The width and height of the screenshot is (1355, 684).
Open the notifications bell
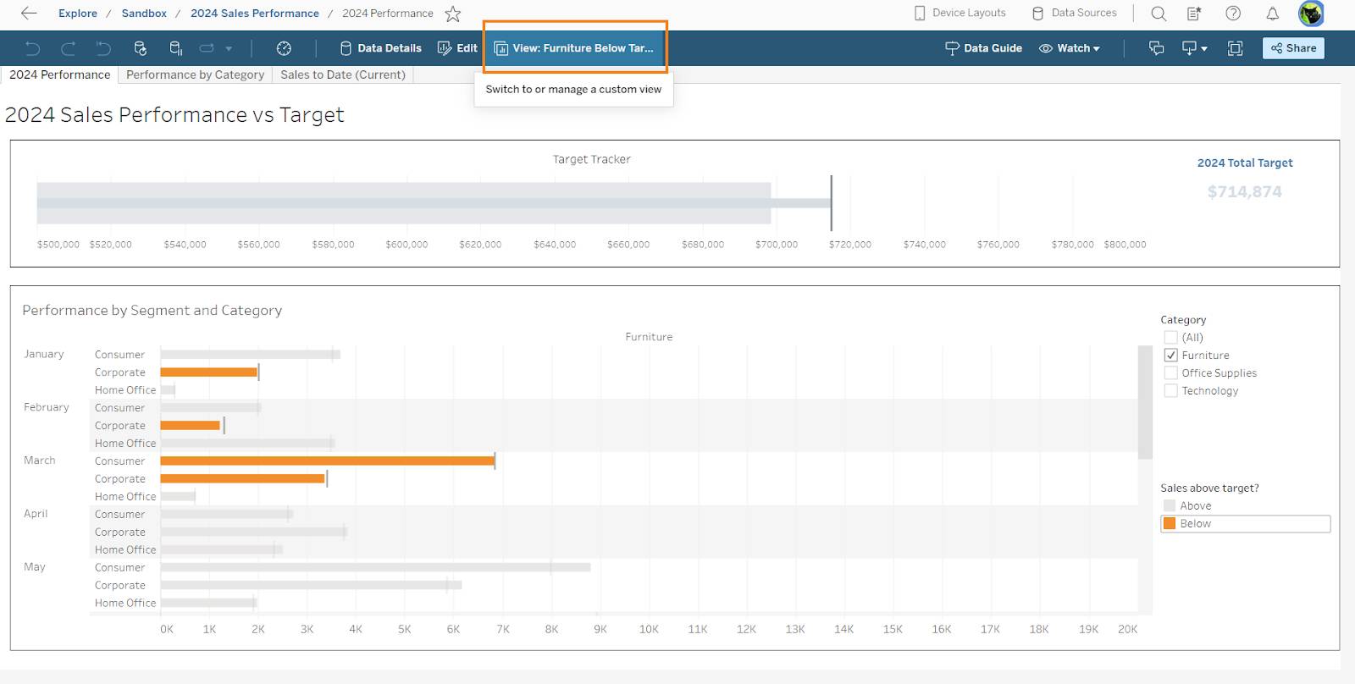pos(1272,14)
